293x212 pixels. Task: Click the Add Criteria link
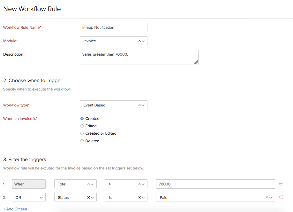[x=15, y=209]
